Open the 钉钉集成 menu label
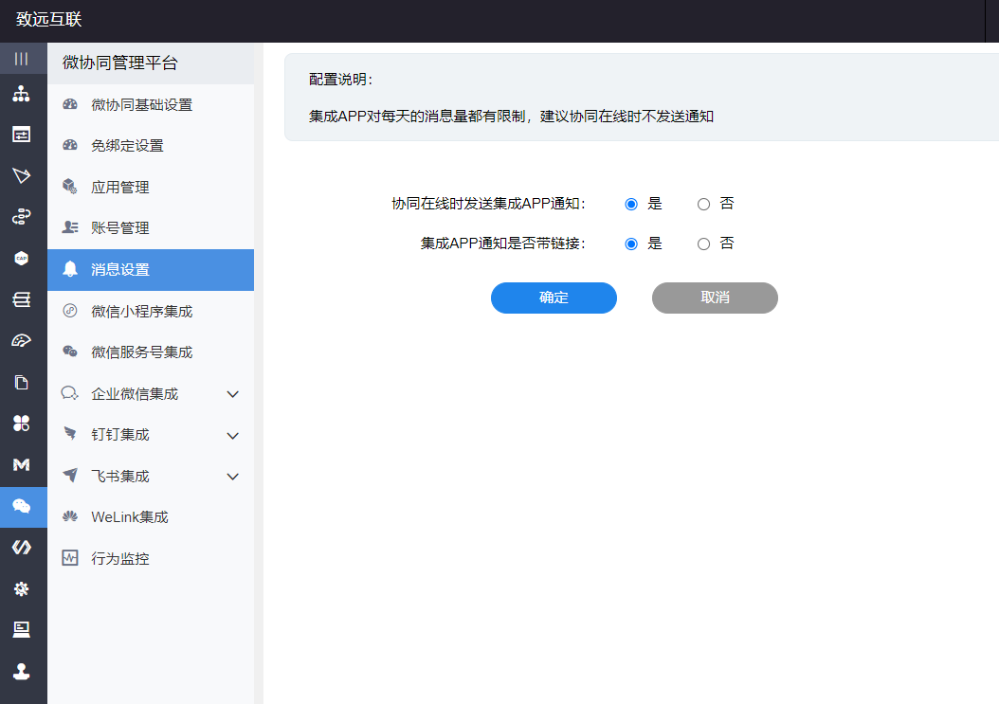This screenshot has width=999, height=704. click(x=119, y=435)
